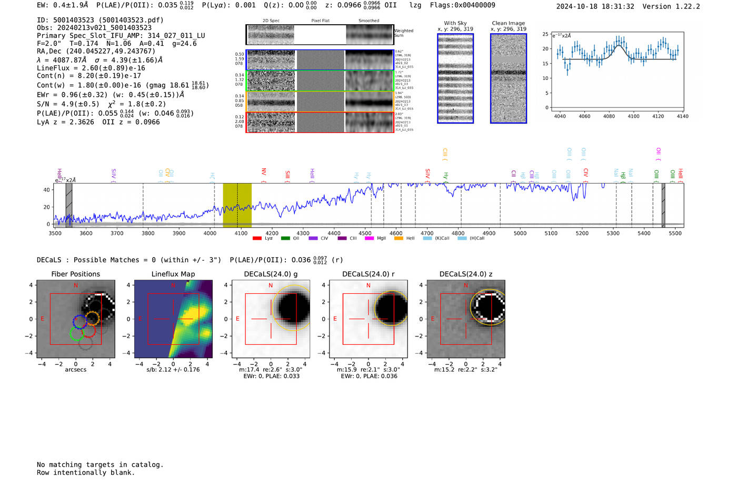Click the Flags:0x00400009 header text
The width and height of the screenshot is (737, 501).
(462, 5)
